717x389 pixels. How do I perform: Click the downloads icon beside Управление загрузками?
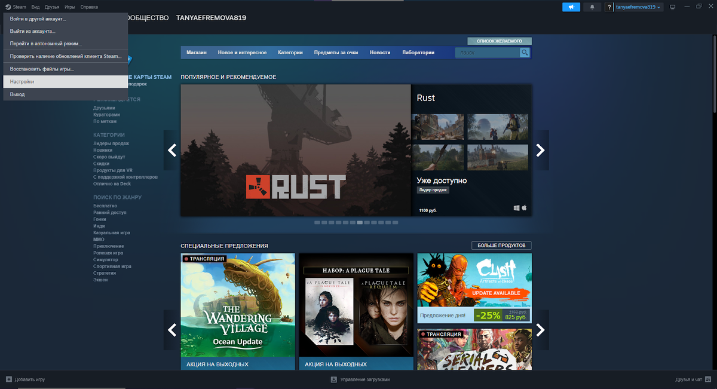pos(334,379)
